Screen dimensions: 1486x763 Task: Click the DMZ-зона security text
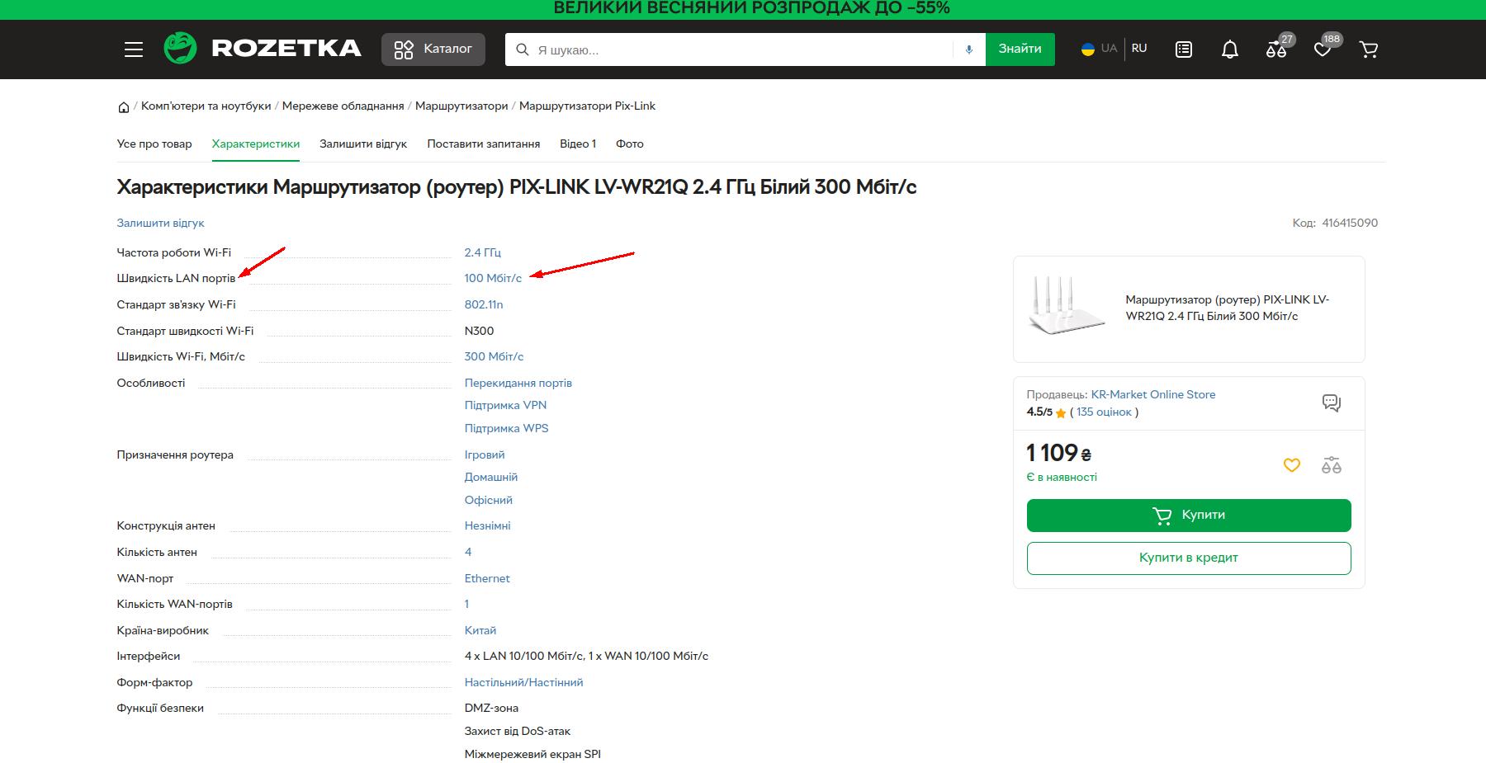click(x=492, y=709)
